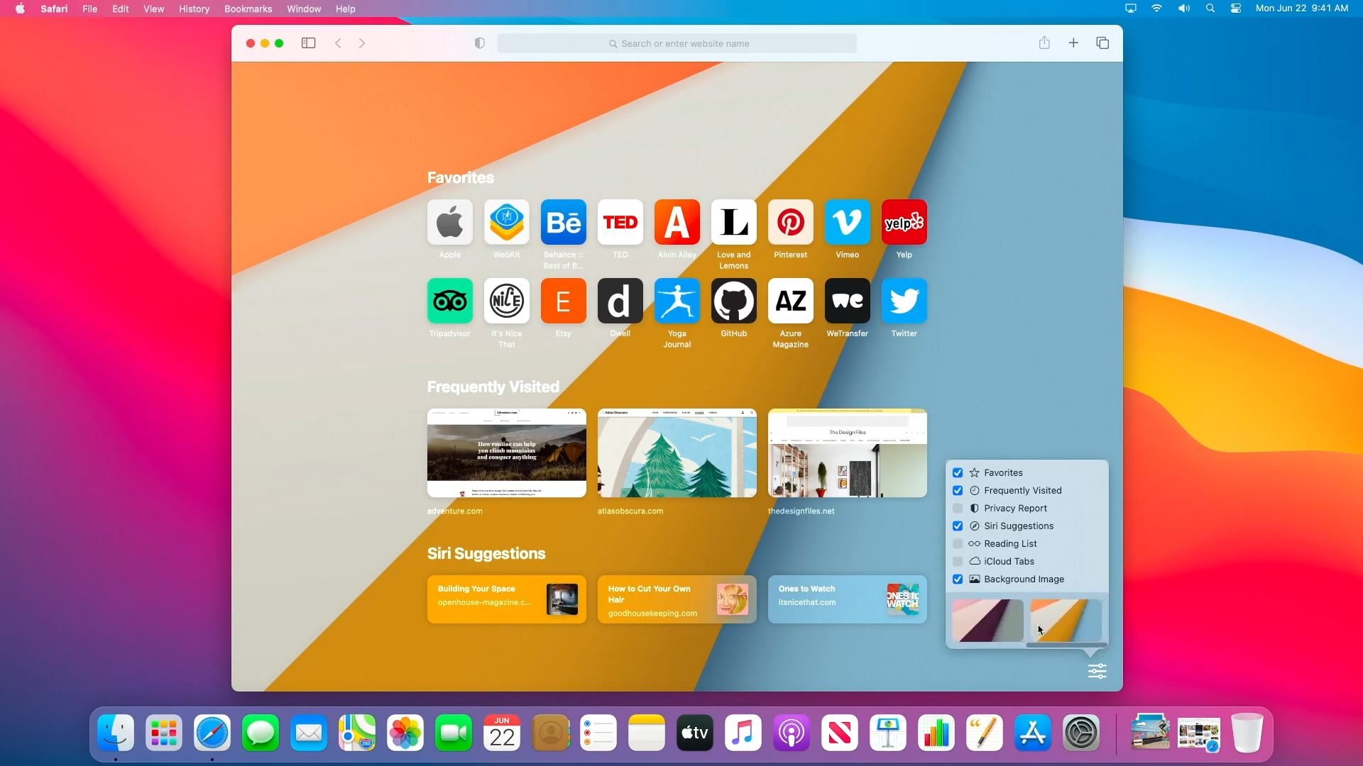Open the Pinterest favorite
The image size is (1363, 766).
791,223
